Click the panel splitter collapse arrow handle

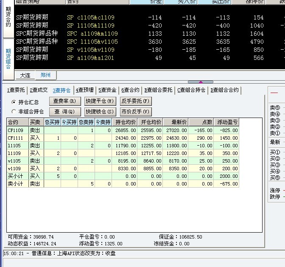[201, 82]
